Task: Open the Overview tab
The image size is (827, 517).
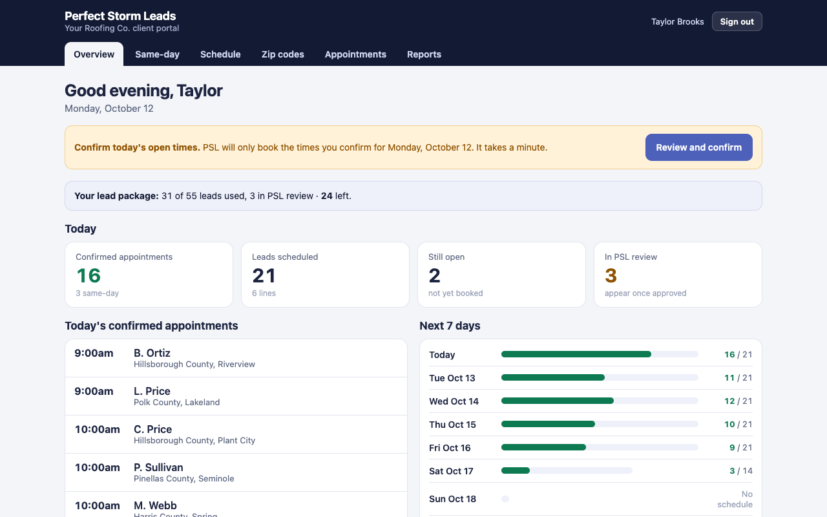Action: [94, 54]
